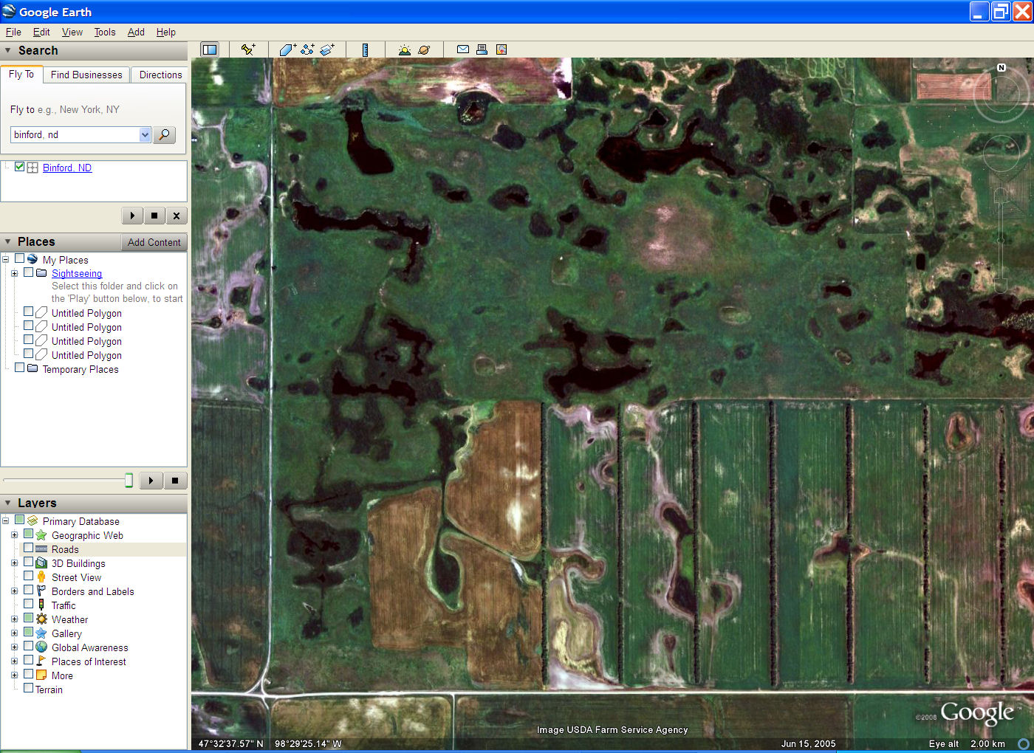Expand the Borders and Labels node
1034x753 pixels.
click(14, 591)
